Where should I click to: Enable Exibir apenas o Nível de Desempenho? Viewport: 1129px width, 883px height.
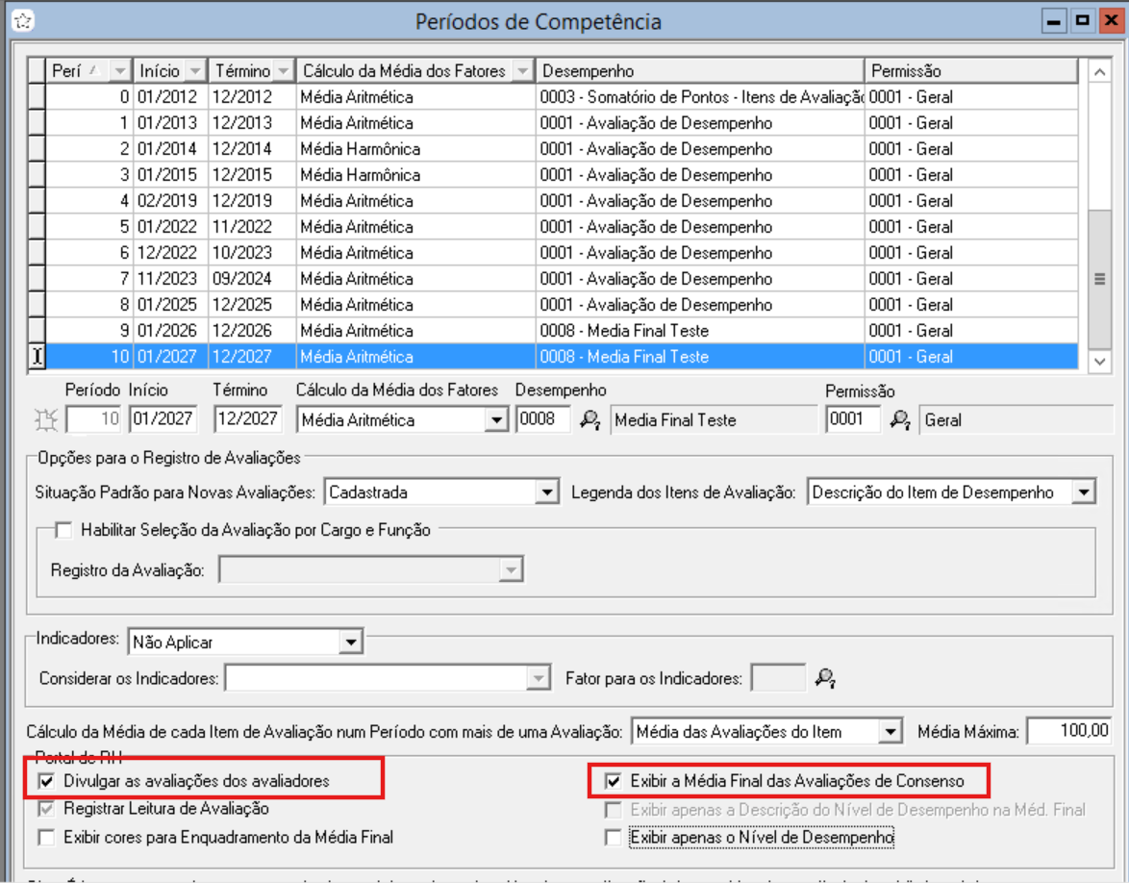click(x=614, y=837)
